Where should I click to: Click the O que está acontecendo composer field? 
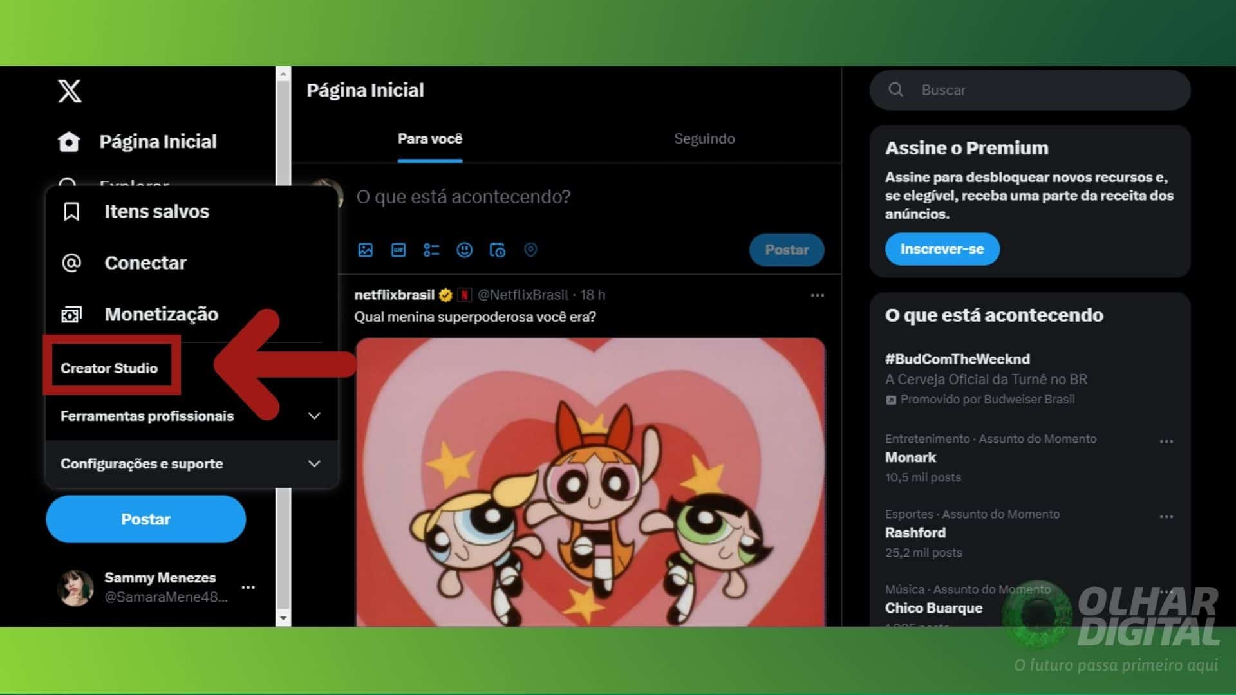[x=464, y=197]
